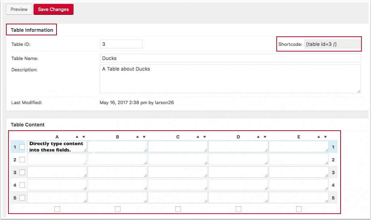Select column E checkbox below the table

pos(299,209)
